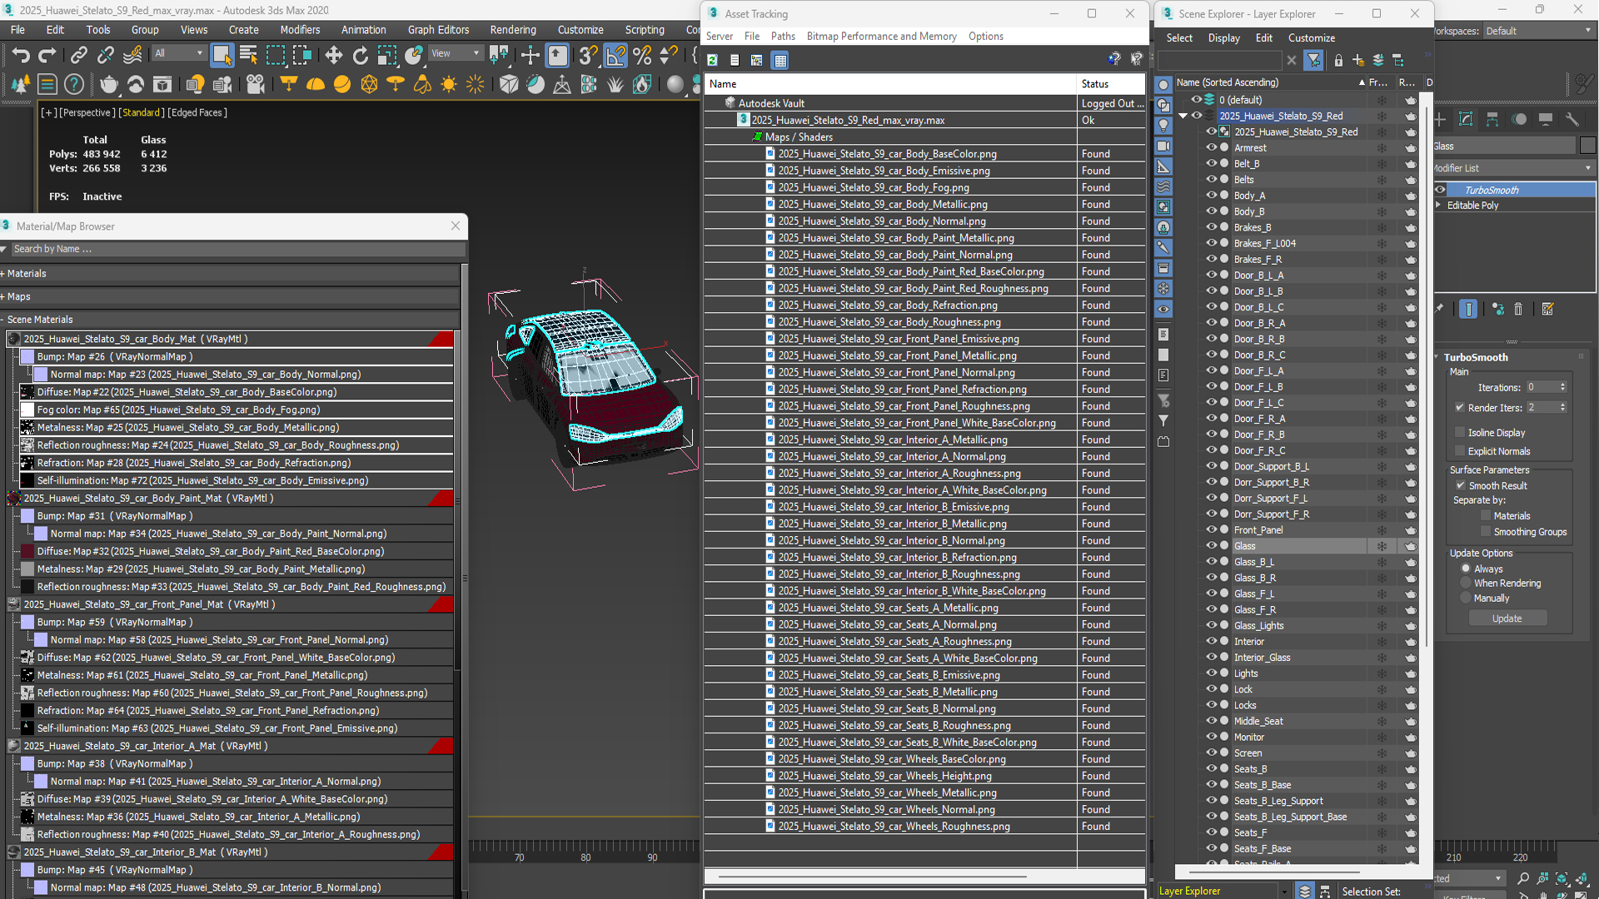1599x899 pixels.
Task: Open Select by Name list icon
Action: (248, 55)
